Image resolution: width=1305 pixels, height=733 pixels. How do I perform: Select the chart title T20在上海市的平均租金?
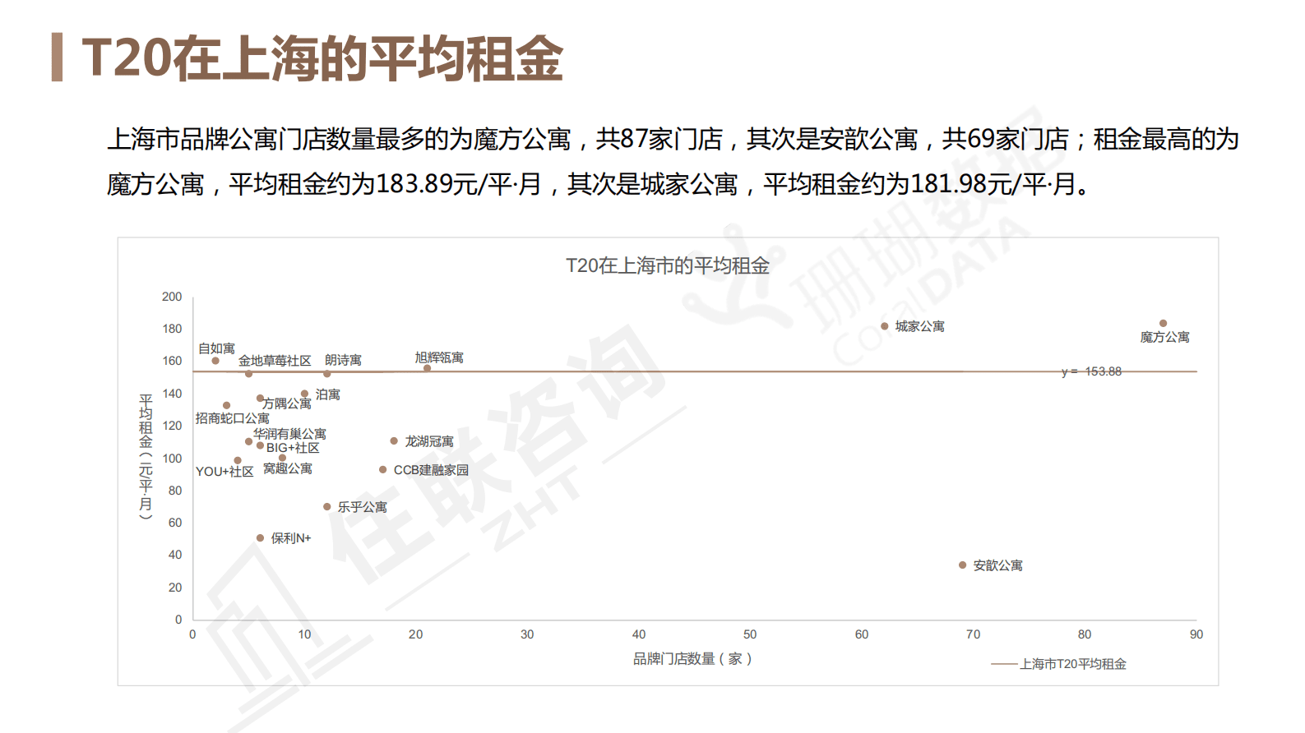[x=668, y=265]
